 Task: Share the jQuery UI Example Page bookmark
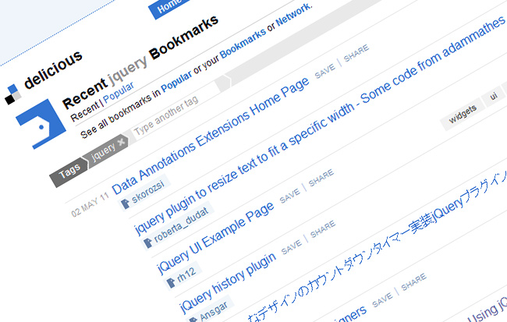click(321, 178)
